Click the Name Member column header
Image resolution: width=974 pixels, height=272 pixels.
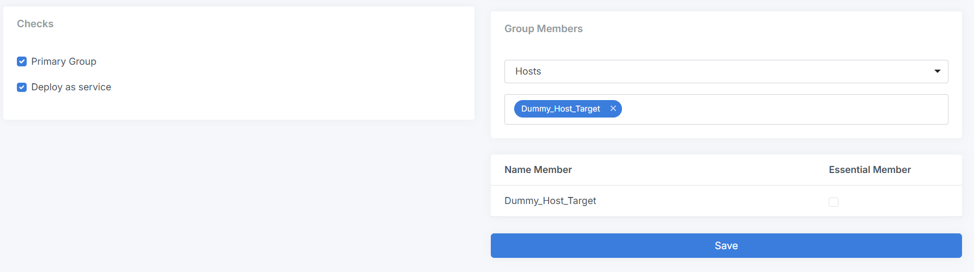(538, 170)
